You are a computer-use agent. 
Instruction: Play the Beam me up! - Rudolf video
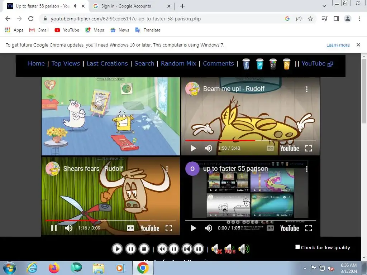coord(193,148)
